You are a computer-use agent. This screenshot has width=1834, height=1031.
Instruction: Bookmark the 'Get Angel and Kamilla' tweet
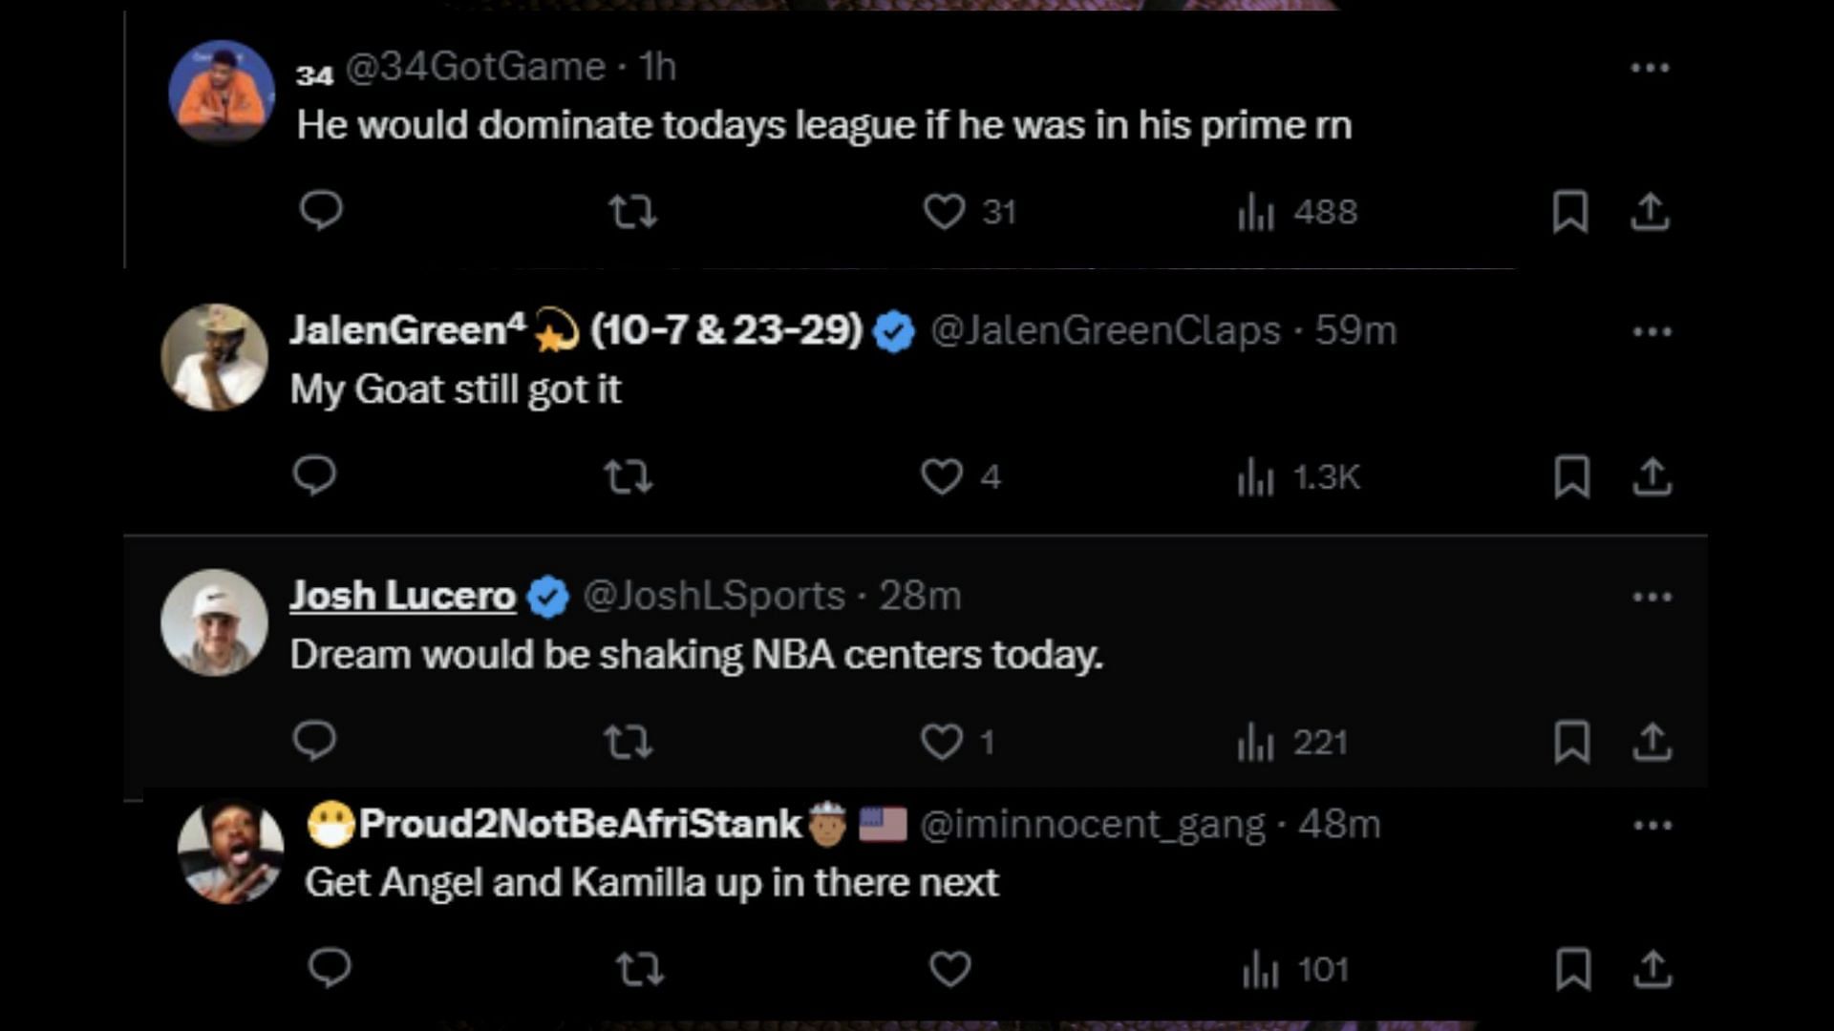tap(1572, 969)
